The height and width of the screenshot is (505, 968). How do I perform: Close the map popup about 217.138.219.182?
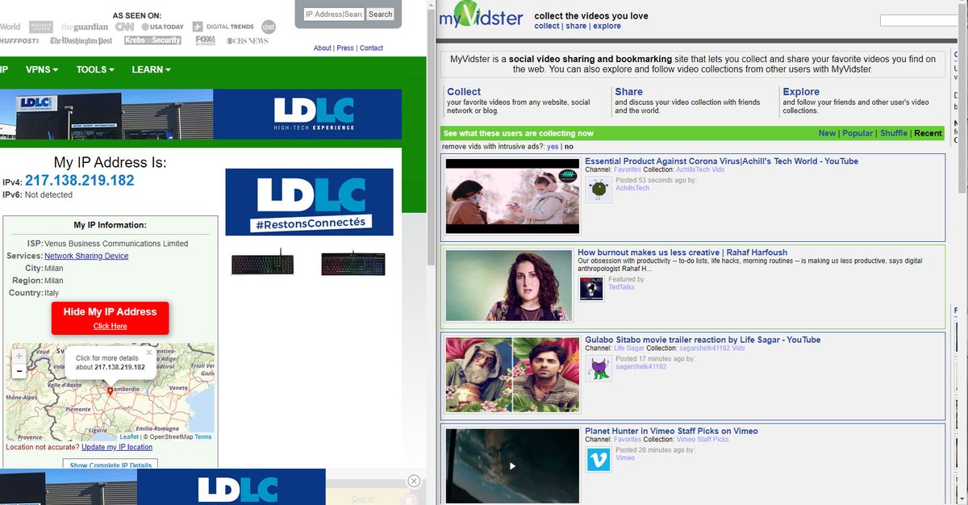(x=148, y=353)
